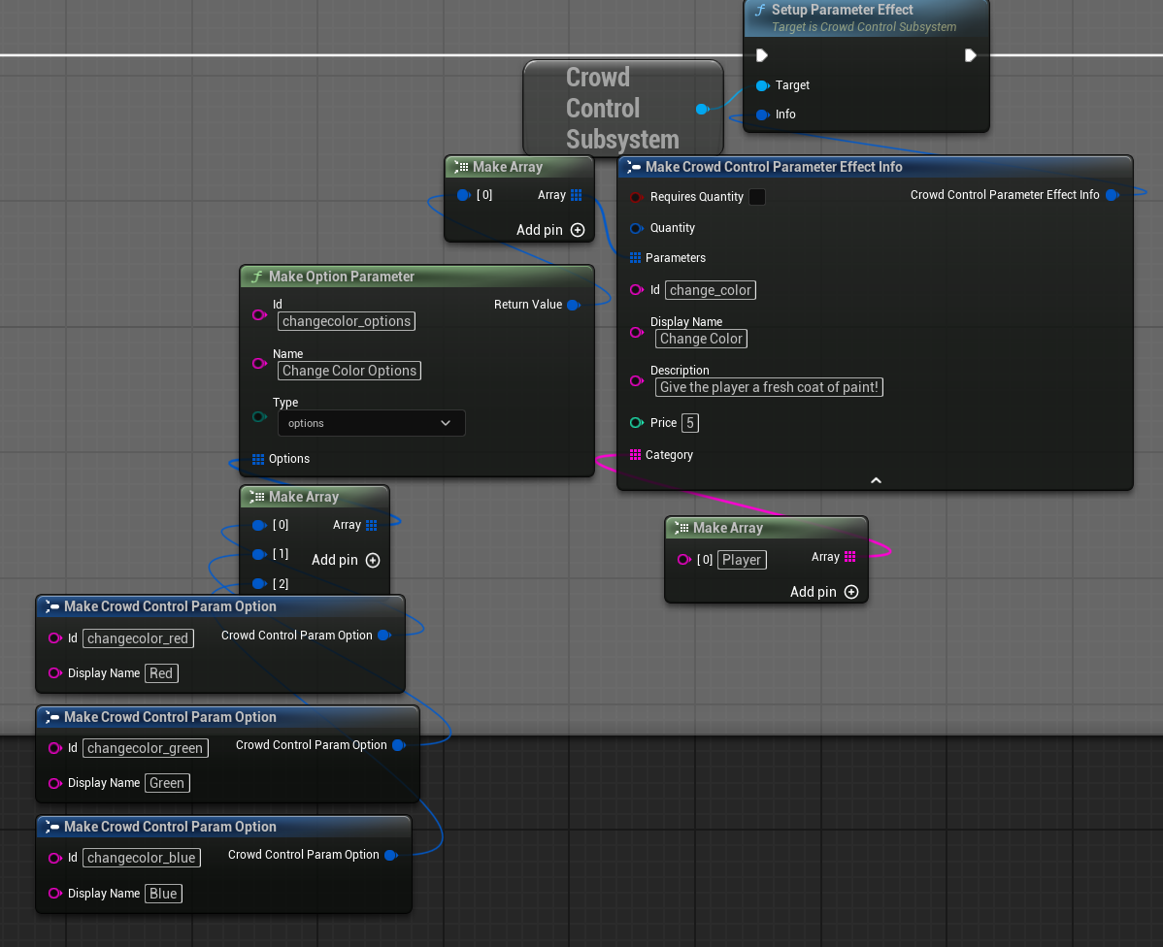
Task: Click the Price value field showing 5
Action: click(690, 423)
